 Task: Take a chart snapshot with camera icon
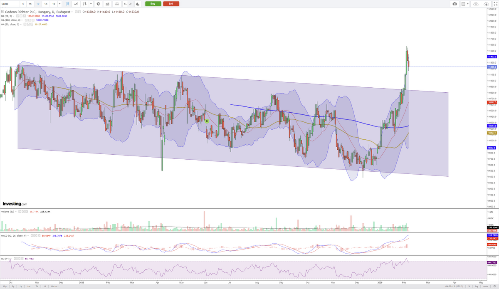(455, 4)
